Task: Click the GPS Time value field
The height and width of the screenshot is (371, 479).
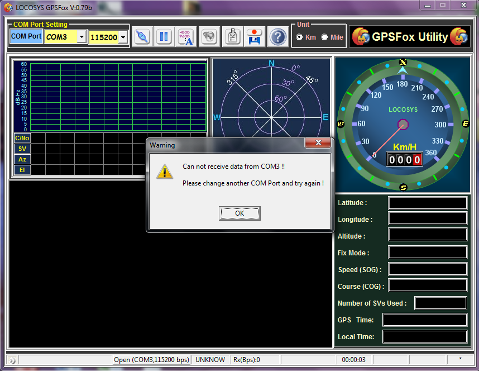Action: click(425, 320)
